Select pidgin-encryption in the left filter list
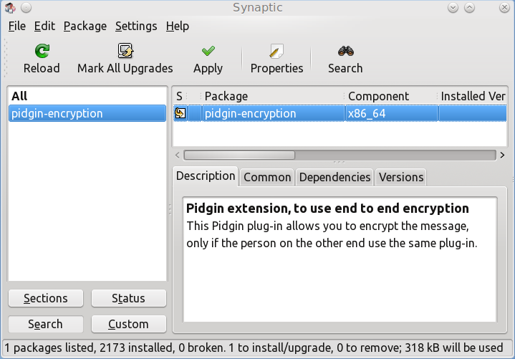 pos(87,113)
